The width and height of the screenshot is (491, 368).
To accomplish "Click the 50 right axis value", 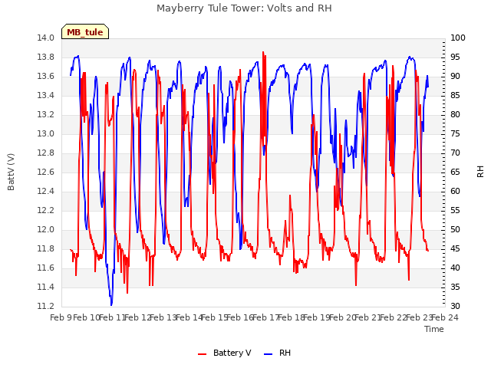I will click(x=455, y=230).
